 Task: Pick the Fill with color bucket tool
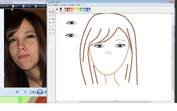click(x=53, y=12)
